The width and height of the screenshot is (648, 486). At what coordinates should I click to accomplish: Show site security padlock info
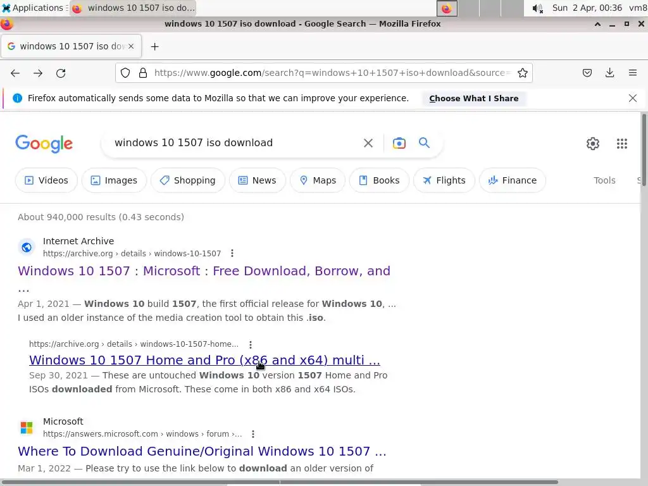point(143,73)
